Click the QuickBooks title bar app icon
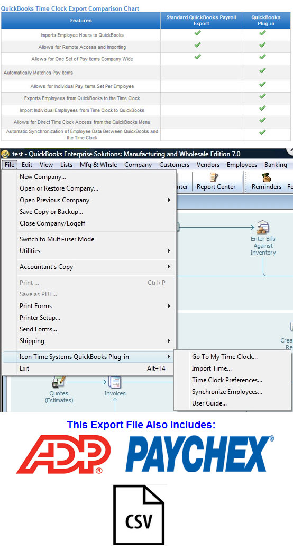The width and height of the screenshot is (293, 558). point(5,154)
